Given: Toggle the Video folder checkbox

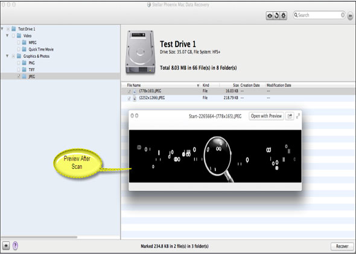Looking at the screenshot, I should click(x=13, y=36).
